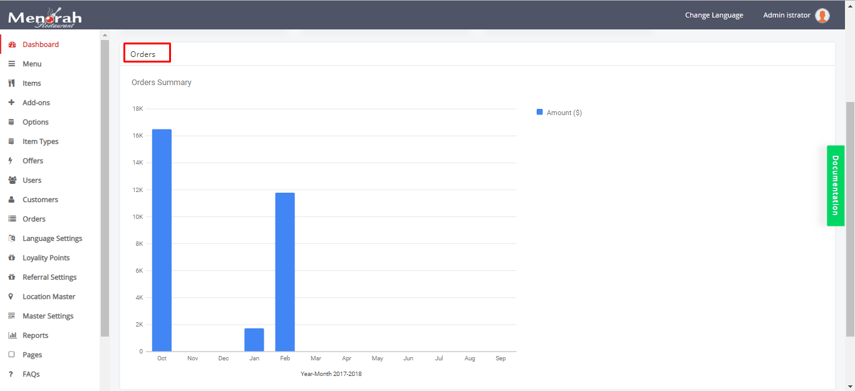This screenshot has height=391, width=855.
Task: Click the October bar in the chart
Action: pos(162,240)
